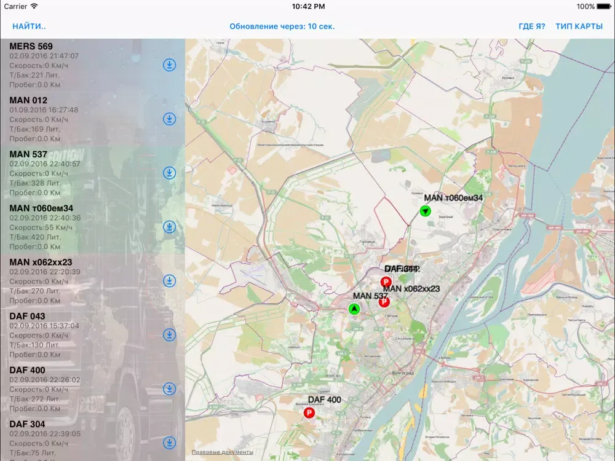Select green arrow marker of MAN т060ем34 on map
Viewport: 615px width, 461px height.
click(x=425, y=211)
